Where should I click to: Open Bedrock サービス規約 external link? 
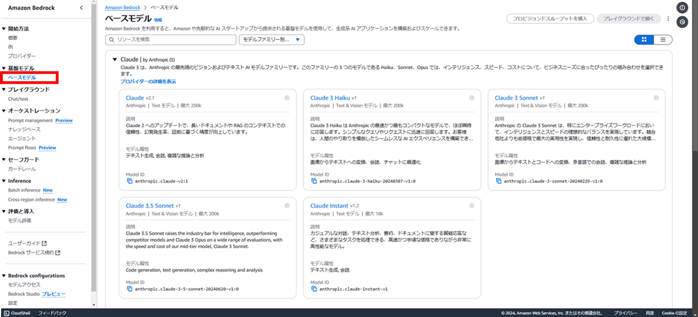pyautogui.click(x=34, y=253)
